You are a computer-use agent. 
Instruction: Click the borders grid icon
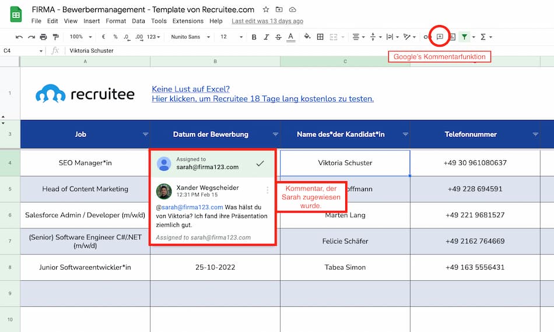click(320, 37)
